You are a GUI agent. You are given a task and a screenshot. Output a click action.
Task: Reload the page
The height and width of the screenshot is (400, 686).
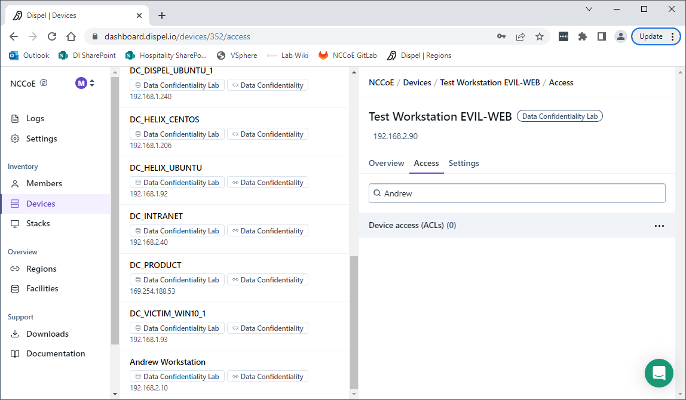pyautogui.click(x=52, y=36)
